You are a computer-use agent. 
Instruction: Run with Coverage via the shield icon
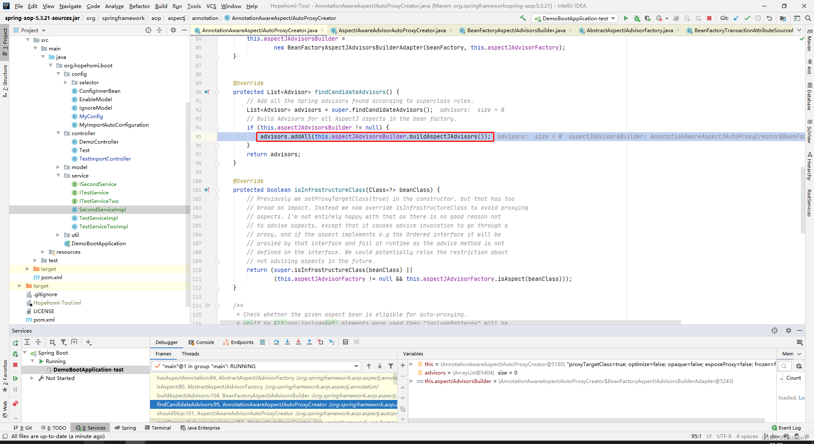(x=647, y=18)
